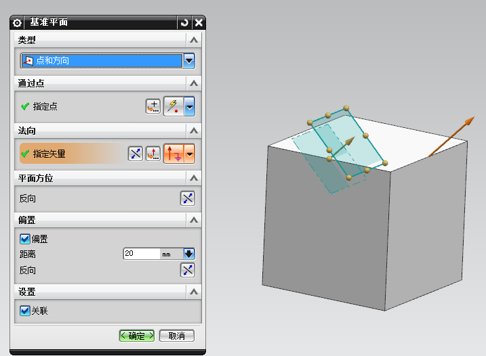Open dialog settings gear in title bar
486x356 pixels.
tap(17, 23)
